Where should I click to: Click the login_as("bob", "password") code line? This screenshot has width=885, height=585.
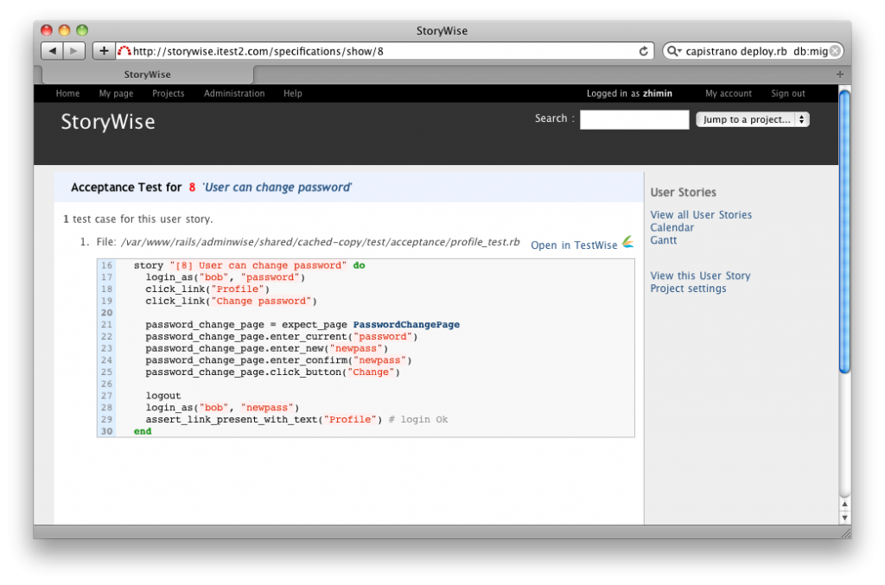tap(226, 277)
